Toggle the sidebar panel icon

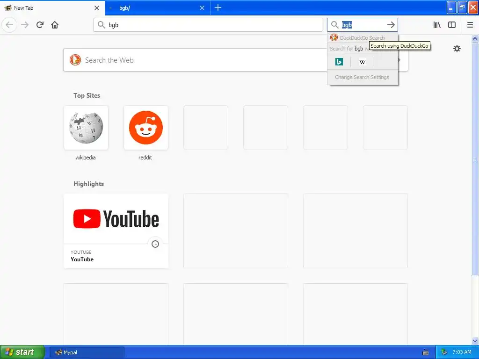click(x=452, y=25)
